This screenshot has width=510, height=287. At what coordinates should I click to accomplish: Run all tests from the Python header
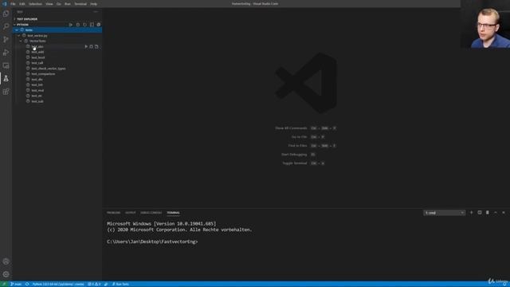coord(71,25)
